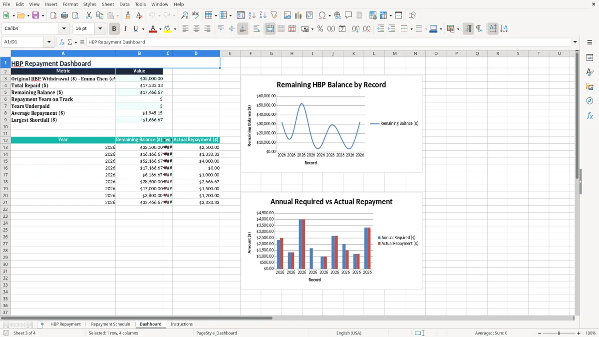The height and width of the screenshot is (337, 599).
Task: Click Insert Image icon
Action: point(288,15)
